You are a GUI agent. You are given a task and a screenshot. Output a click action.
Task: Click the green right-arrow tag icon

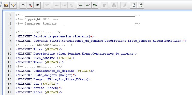pos(87,5)
